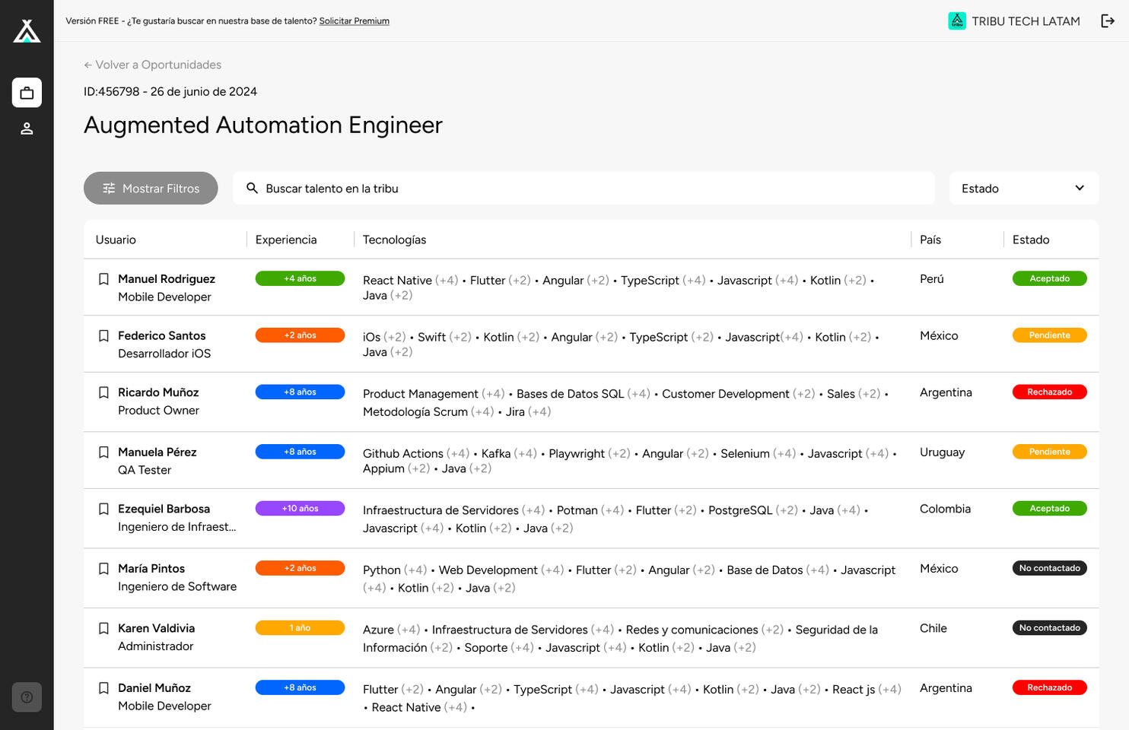Open the Opportunities briefcase icon
This screenshot has width=1129, height=730.
point(27,93)
